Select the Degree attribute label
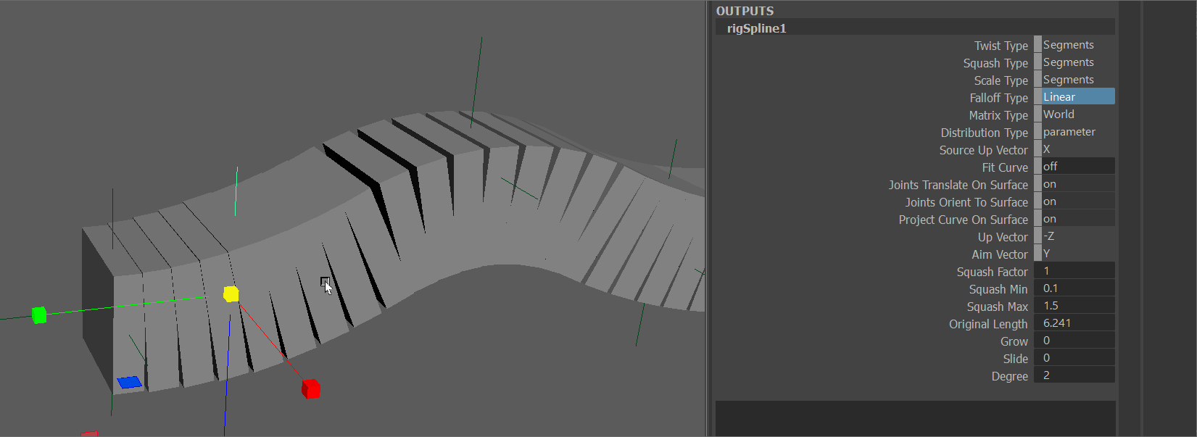 (1010, 376)
